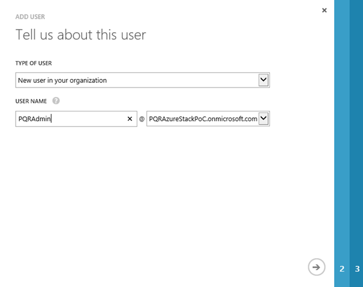Close the Add User dialog
Screen dimensions: 363x287
coord(325,10)
